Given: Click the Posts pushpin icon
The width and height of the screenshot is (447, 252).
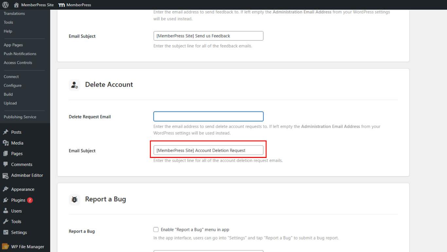Looking at the screenshot, I should click(x=6, y=132).
